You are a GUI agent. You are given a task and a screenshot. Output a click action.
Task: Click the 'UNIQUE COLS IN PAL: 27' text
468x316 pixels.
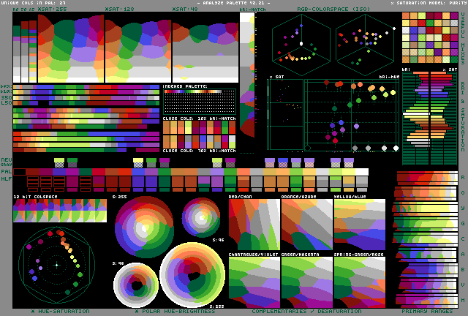[33, 3]
